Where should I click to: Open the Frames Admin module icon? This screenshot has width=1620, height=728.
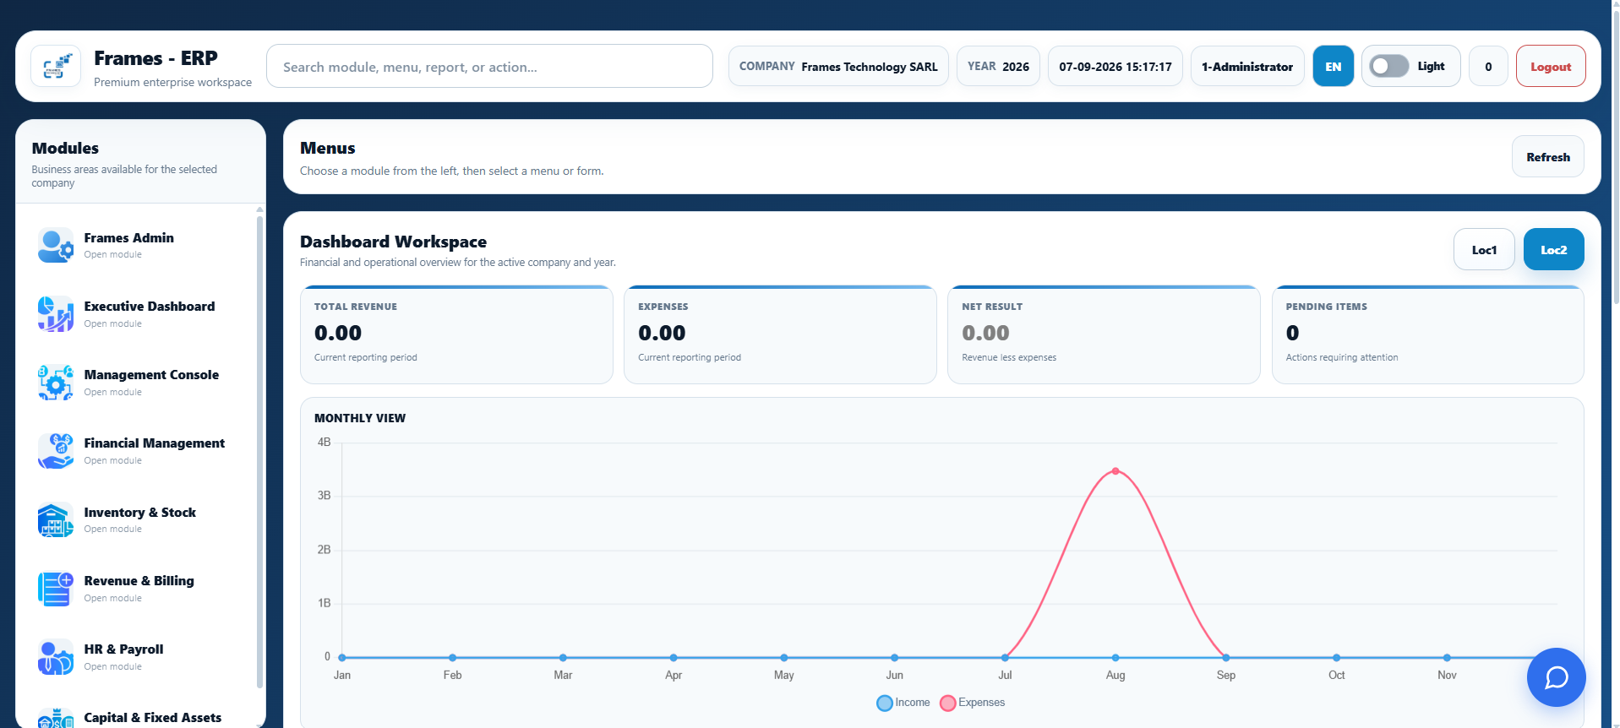coord(56,246)
